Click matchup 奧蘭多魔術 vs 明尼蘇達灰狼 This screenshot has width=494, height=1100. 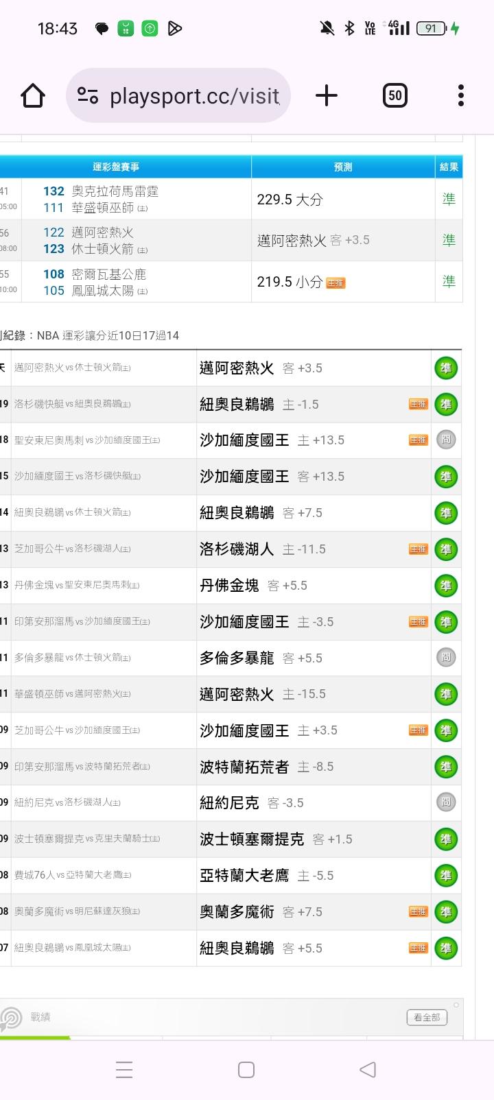pos(77,911)
